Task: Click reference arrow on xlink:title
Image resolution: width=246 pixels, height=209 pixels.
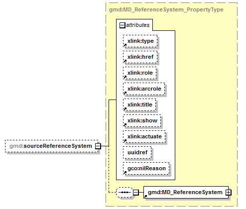Action: pyautogui.click(x=125, y=109)
